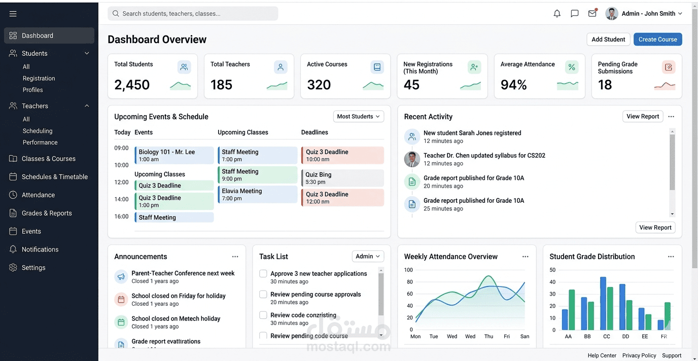Click the Sarah Jones registered activity icon
This screenshot has width=698, height=361.
(412, 137)
